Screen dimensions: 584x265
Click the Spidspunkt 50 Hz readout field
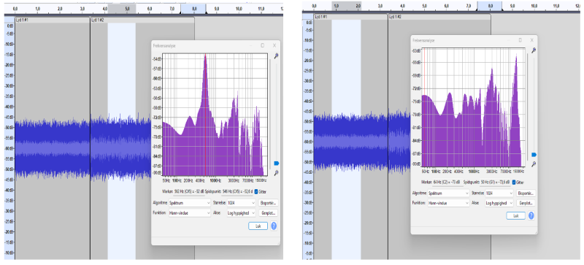[x=495, y=183]
